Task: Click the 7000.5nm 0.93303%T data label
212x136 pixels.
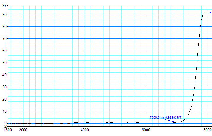Action: (x=165, y=117)
